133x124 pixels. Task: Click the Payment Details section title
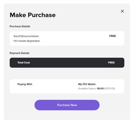(19, 53)
